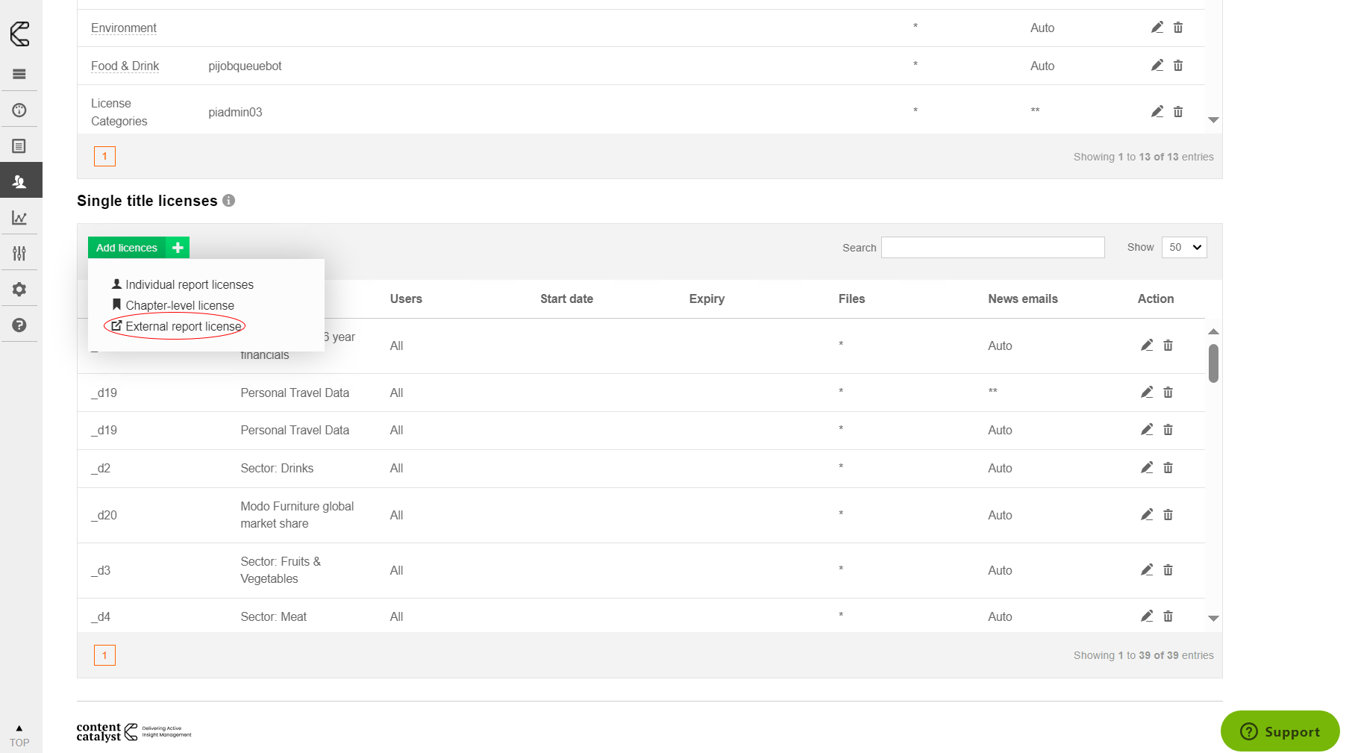
Task: Open the help question mark sidebar icon
Action: click(x=19, y=325)
